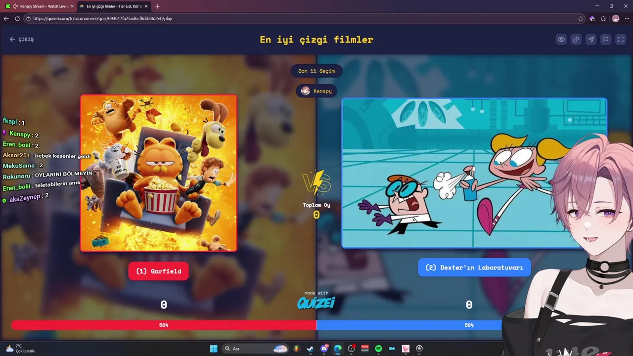Toggle the eye visibility icon in quiz header
The height and width of the screenshot is (356, 633).
pyautogui.click(x=561, y=40)
